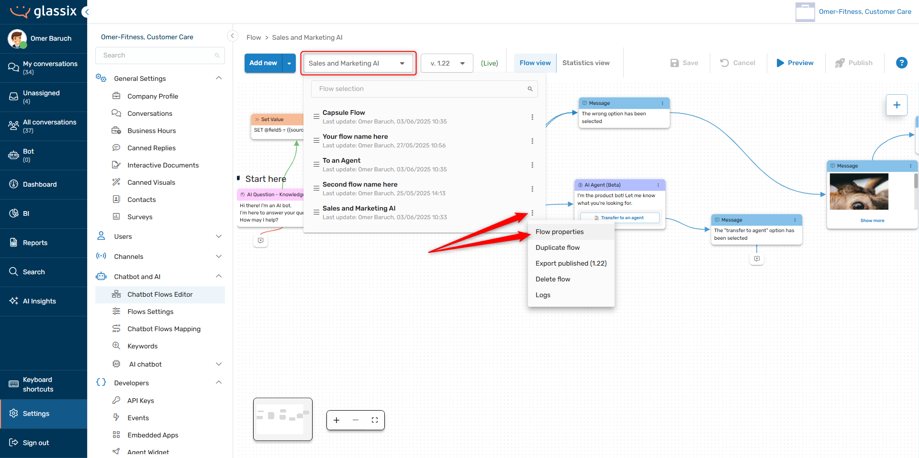This screenshot has height=458, width=919.
Task: Expand the AI chatbot submenu
Action: click(219, 364)
